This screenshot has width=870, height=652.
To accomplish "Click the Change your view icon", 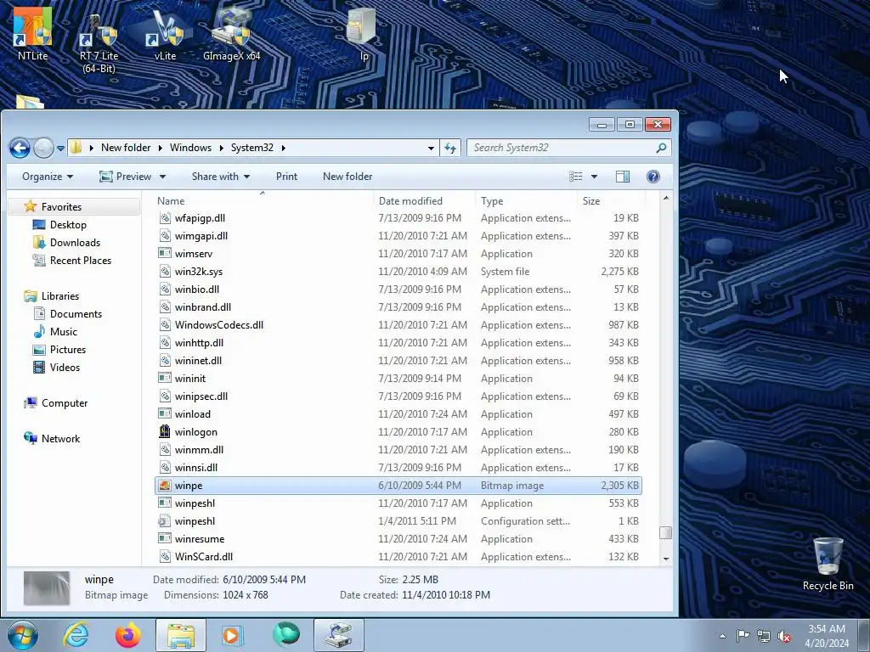I will click(x=576, y=177).
